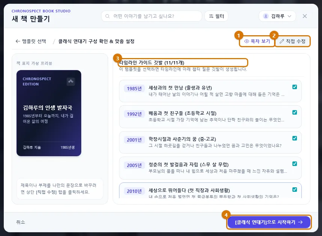Select the 배움과 첫 친구들 (초등학교 시절) chapter title

(182, 114)
